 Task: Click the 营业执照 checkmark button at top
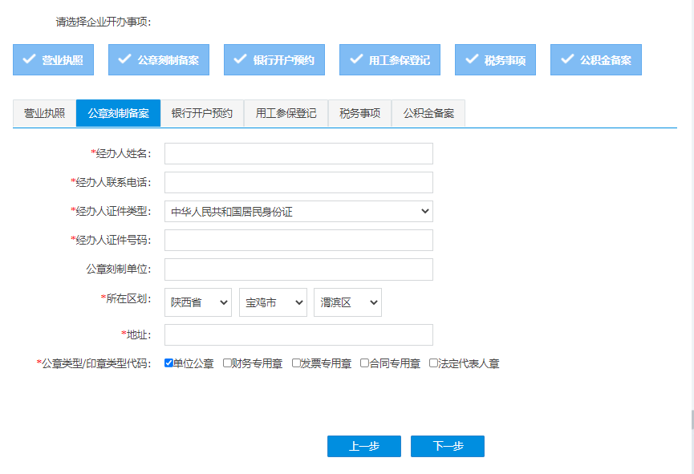pos(53,59)
